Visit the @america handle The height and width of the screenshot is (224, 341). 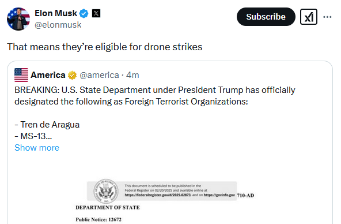click(x=100, y=75)
